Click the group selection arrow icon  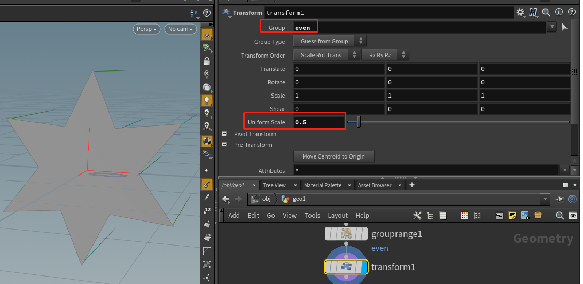click(x=564, y=27)
